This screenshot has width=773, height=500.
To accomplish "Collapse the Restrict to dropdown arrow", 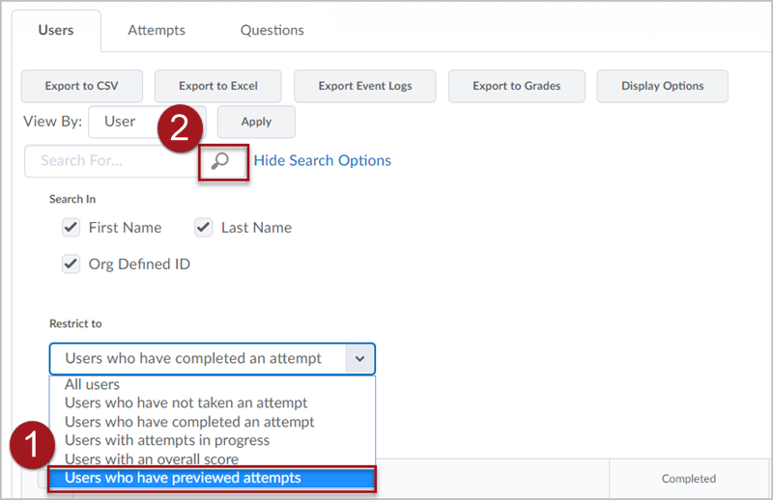I will 359,359.
